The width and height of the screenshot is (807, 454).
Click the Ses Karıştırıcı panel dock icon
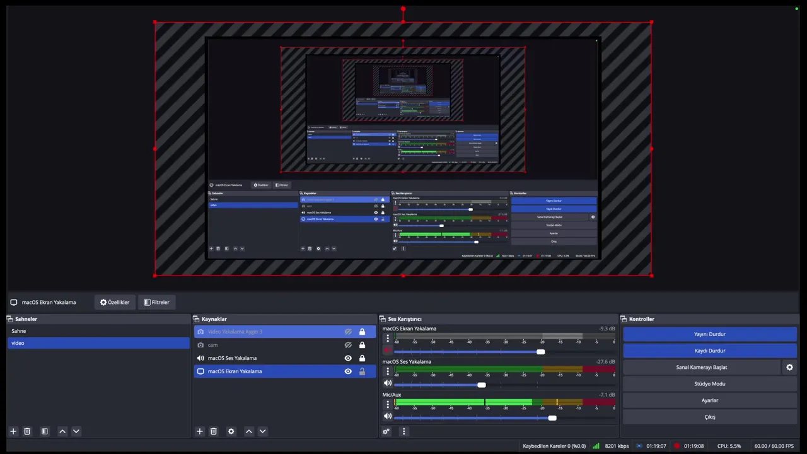[x=383, y=319]
